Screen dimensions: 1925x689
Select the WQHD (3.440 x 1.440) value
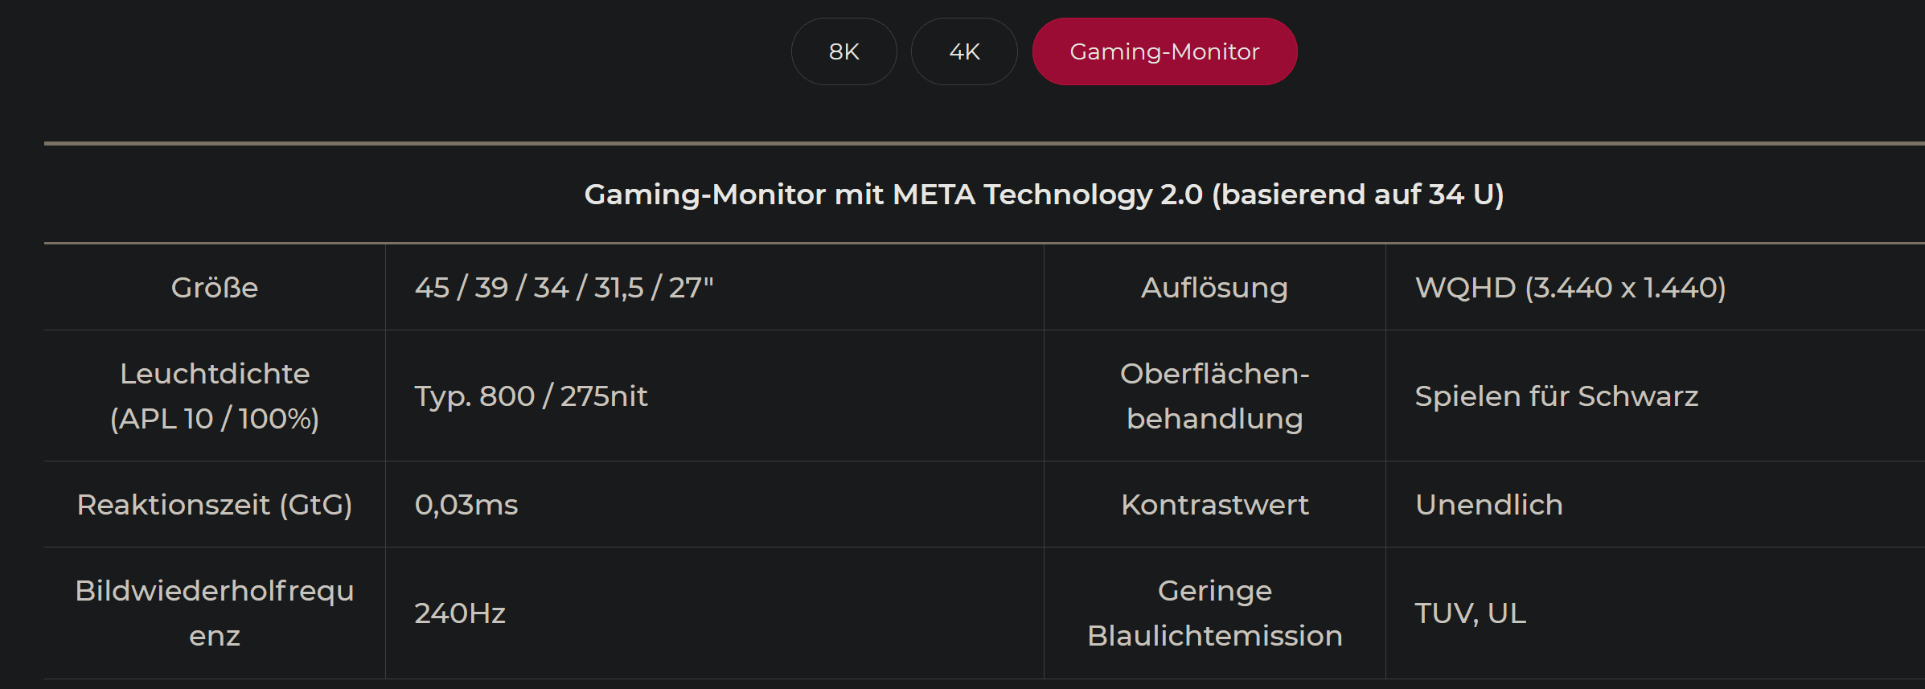coord(1570,287)
